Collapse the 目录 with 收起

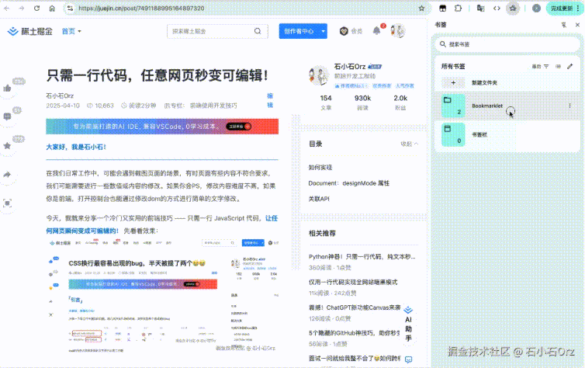[410, 144]
